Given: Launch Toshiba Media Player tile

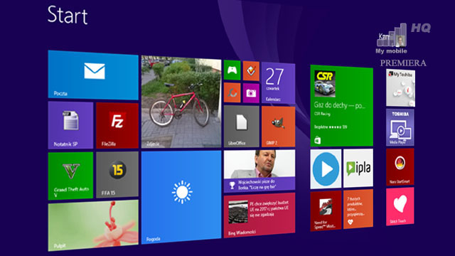Looking at the screenshot, I should (400, 127).
